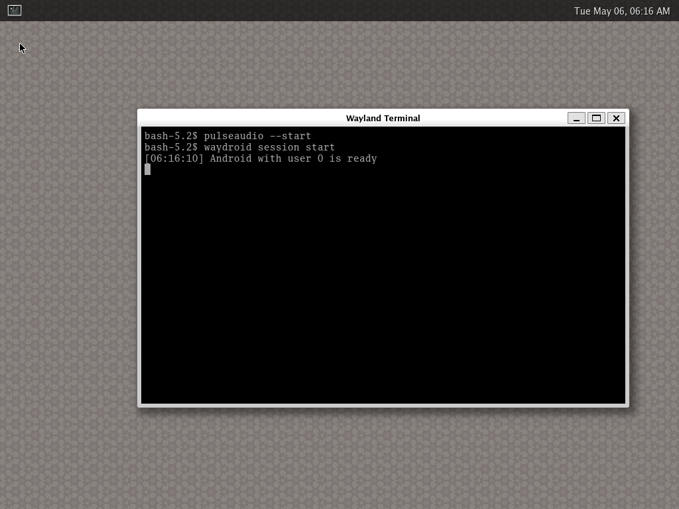Minimize the Wayland Terminal window
The height and width of the screenshot is (509, 679).
[576, 118]
